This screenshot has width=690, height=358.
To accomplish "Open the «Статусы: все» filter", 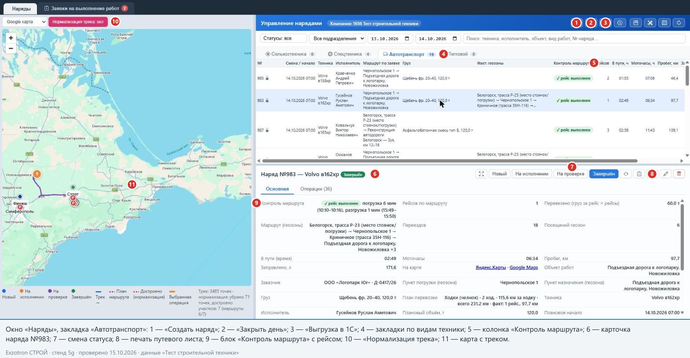I will 283,39.
